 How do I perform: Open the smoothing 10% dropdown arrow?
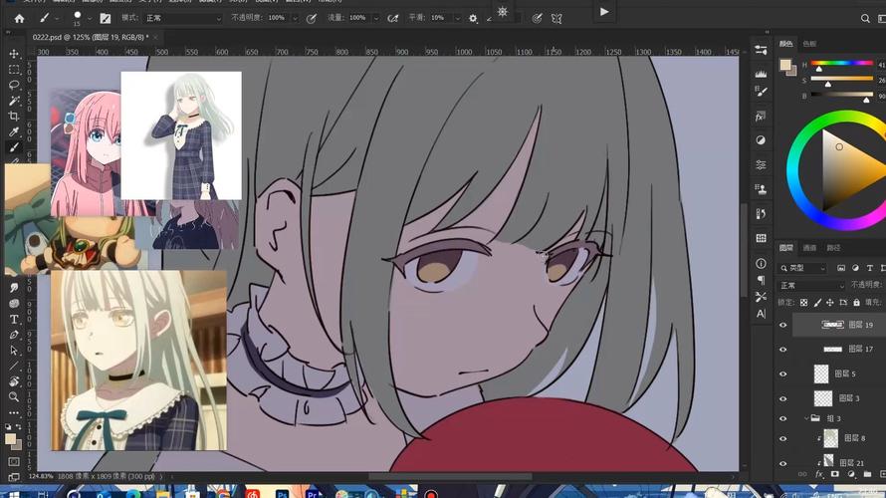[457, 18]
